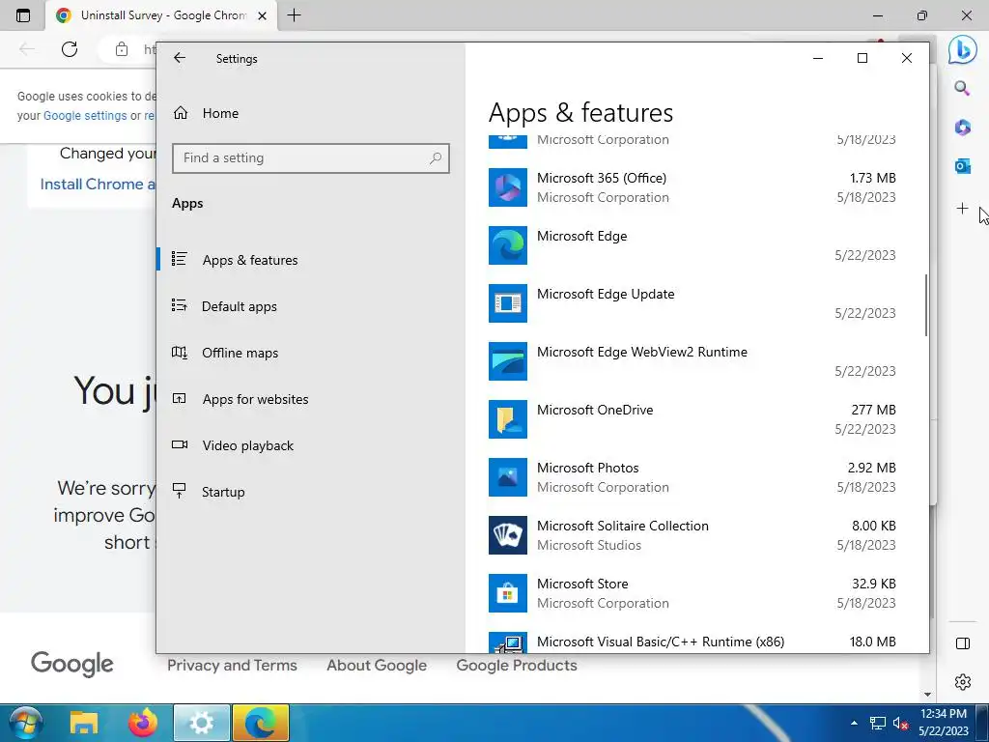Image resolution: width=989 pixels, height=742 pixels.
Task: Toggle the Edge sidebar panel icon
Action: click(963, 643)
